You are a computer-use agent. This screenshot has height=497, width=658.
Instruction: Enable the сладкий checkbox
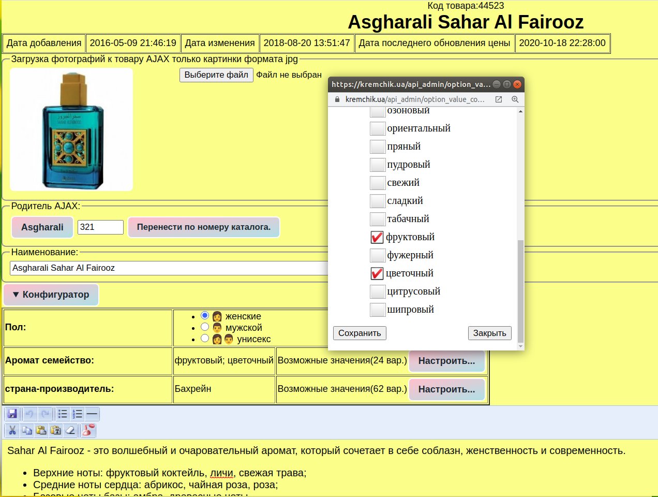tap(378, 201)
